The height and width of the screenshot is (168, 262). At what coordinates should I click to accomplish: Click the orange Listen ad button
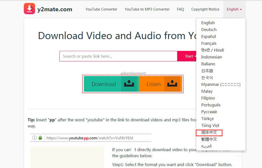(x=160, y=84)
